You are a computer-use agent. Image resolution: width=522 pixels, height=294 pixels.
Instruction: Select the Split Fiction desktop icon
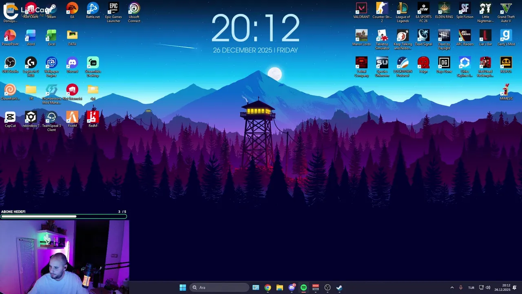coord(464,11)
